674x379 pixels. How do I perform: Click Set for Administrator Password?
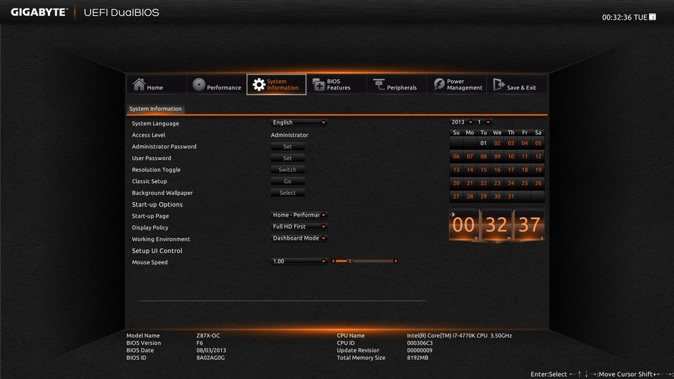288,147
